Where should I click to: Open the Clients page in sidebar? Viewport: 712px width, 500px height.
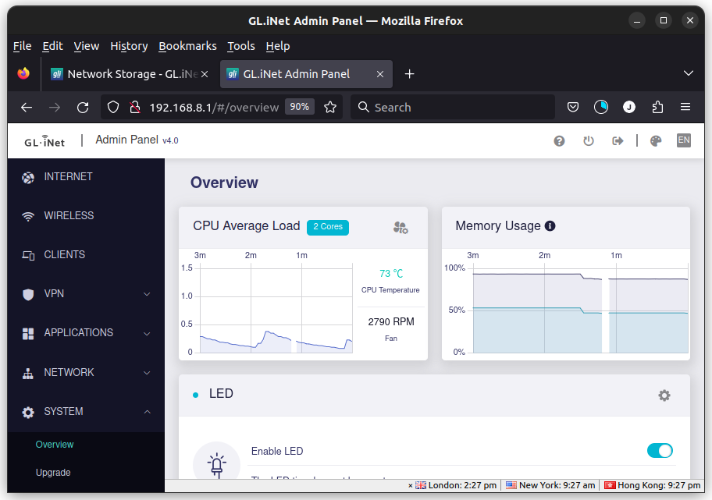point(65,255)
